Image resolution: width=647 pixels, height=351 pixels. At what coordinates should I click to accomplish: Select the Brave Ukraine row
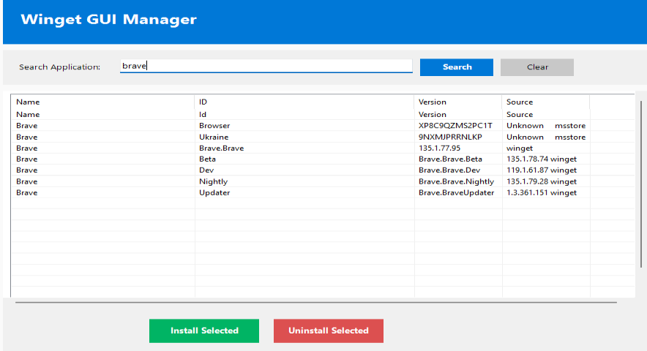pyautogui.click(x=323, y=137)
